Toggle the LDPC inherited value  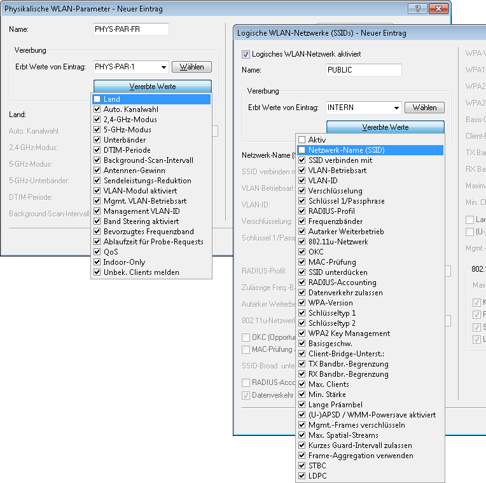(302, 476)
